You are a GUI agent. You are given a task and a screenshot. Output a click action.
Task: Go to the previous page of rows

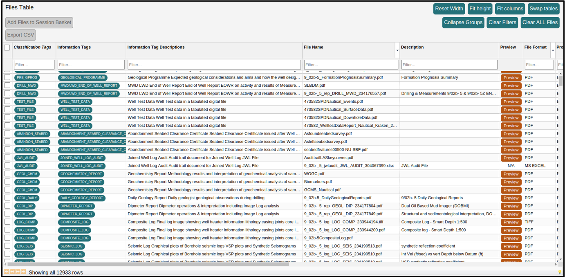coord(12,272)
